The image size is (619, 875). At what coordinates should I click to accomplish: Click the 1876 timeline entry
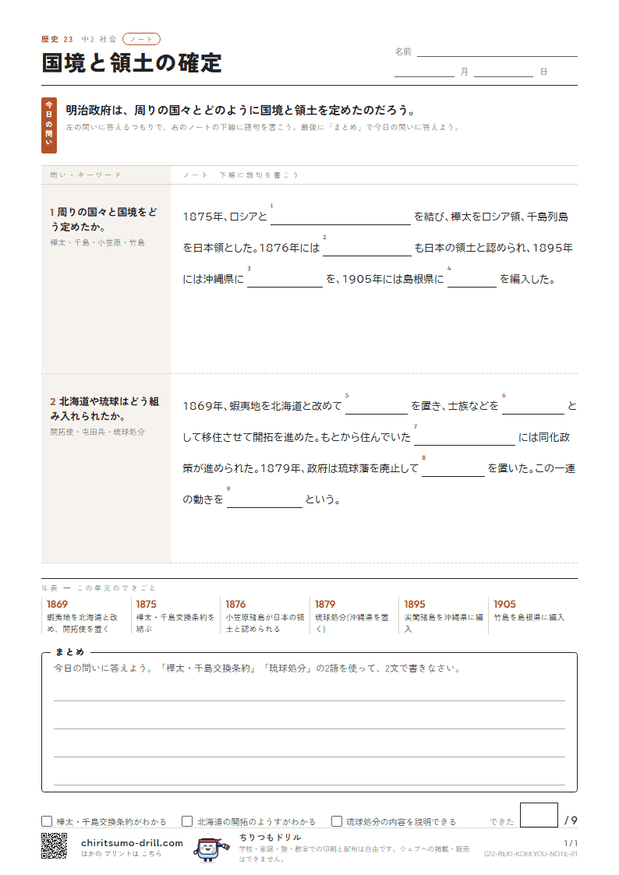[264, 616]
